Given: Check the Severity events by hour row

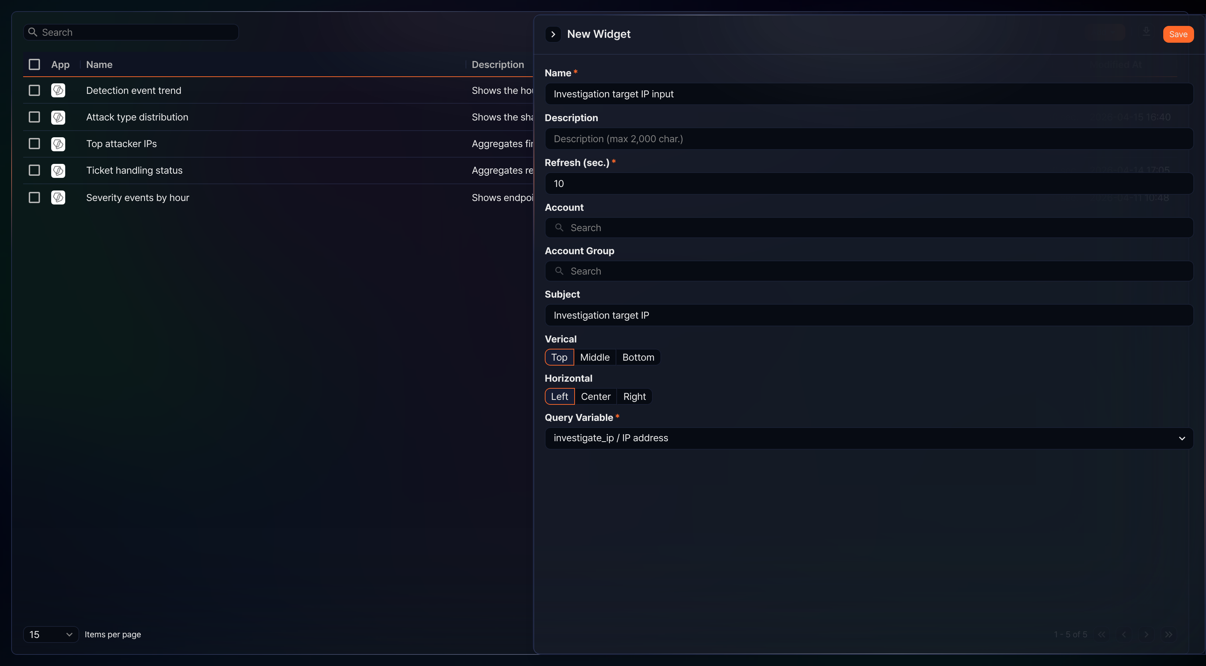Looking at the screenshot, I should point(34,197).
